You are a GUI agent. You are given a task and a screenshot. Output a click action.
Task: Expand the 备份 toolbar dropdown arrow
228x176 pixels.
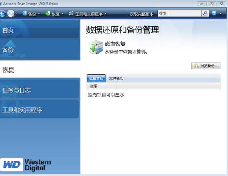(x=39, y=14)
